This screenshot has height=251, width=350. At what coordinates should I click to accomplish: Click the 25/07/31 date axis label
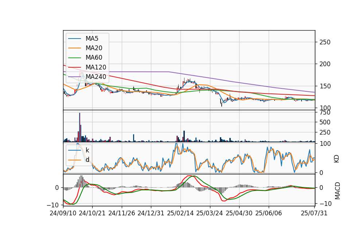[x=314, y=213]
